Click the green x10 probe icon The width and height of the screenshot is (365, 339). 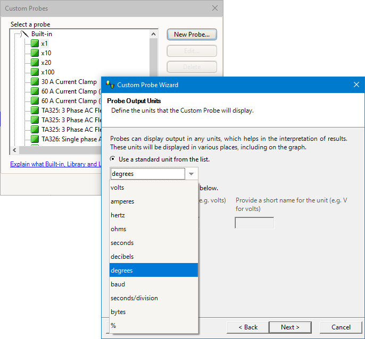coord(35,53)
